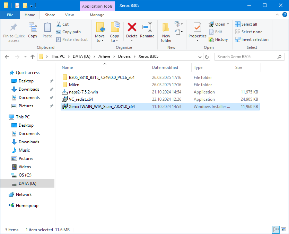Image resolution: width=289 pixels, height=234 pixels.
Task: Click the Paste ribbon icon
Action: (x=47, y=30)
